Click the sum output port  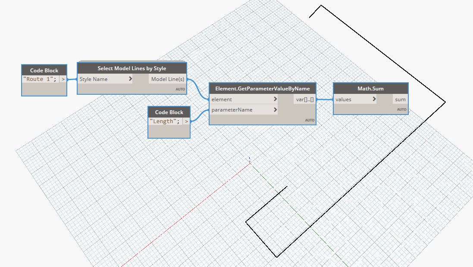(400, 99)
